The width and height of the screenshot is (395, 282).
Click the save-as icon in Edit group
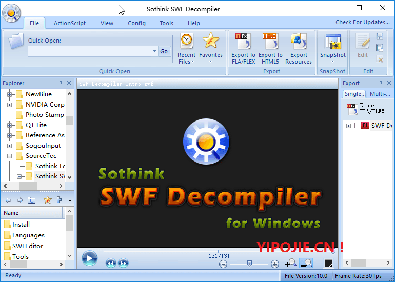point(380,48)
